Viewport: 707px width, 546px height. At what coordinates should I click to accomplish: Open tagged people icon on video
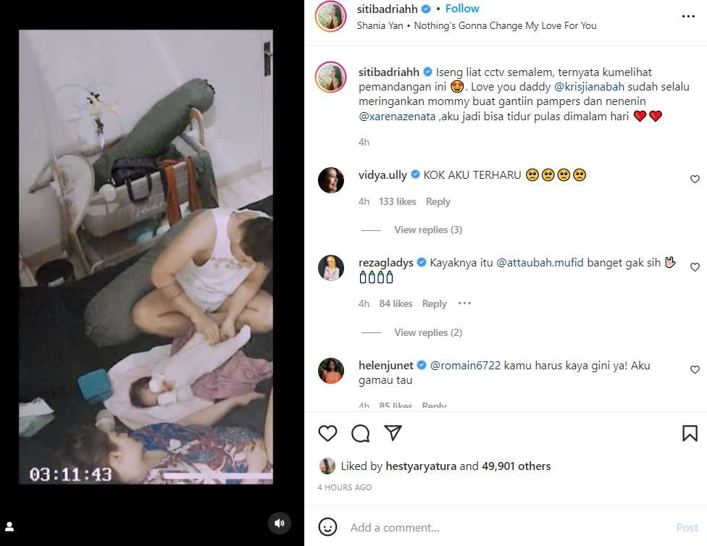pyautogui.click(x=10, y=526)
